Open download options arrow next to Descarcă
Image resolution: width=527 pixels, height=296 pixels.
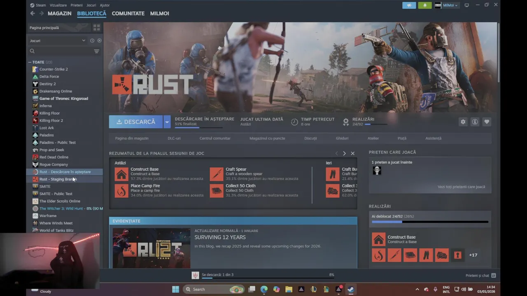pos(167,122)
